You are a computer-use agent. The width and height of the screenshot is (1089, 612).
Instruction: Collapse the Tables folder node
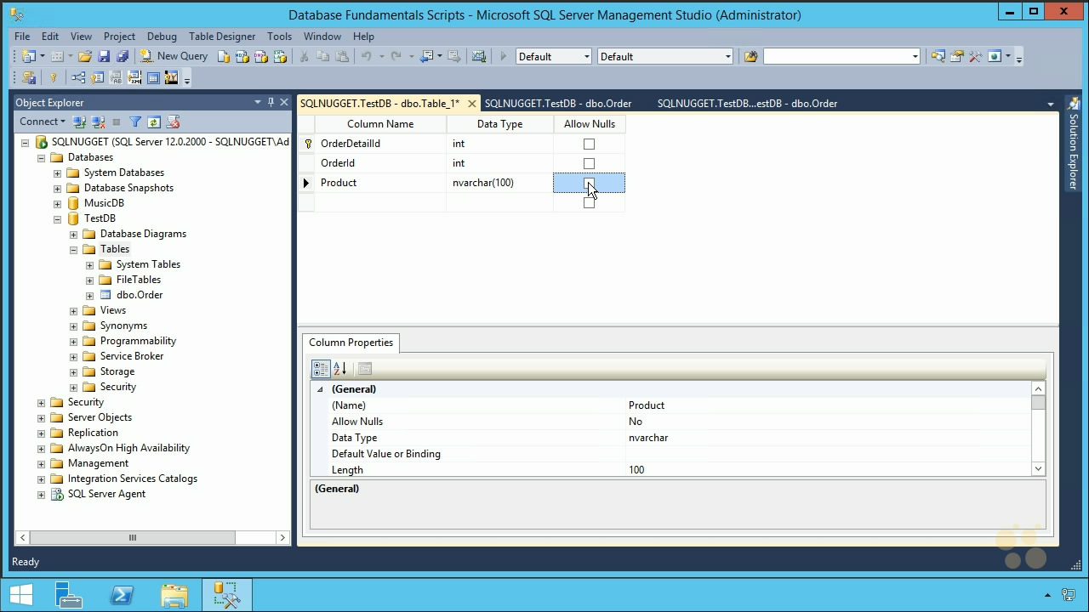tap(73, 249)
